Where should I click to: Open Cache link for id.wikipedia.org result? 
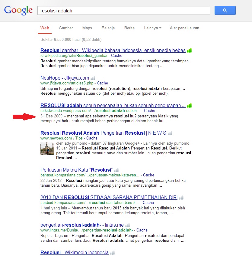116,55
